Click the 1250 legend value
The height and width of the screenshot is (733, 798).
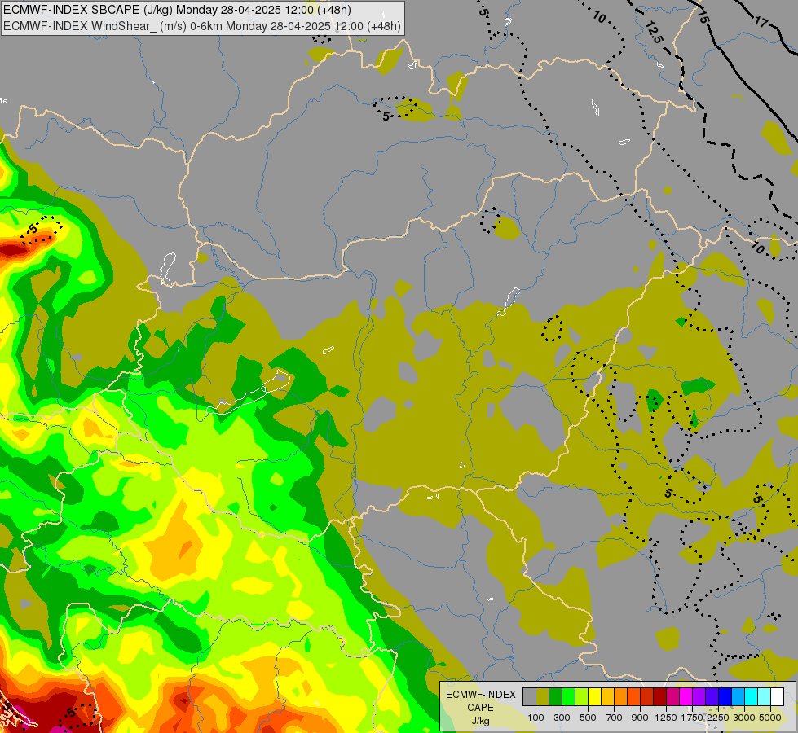click(666, 718)
